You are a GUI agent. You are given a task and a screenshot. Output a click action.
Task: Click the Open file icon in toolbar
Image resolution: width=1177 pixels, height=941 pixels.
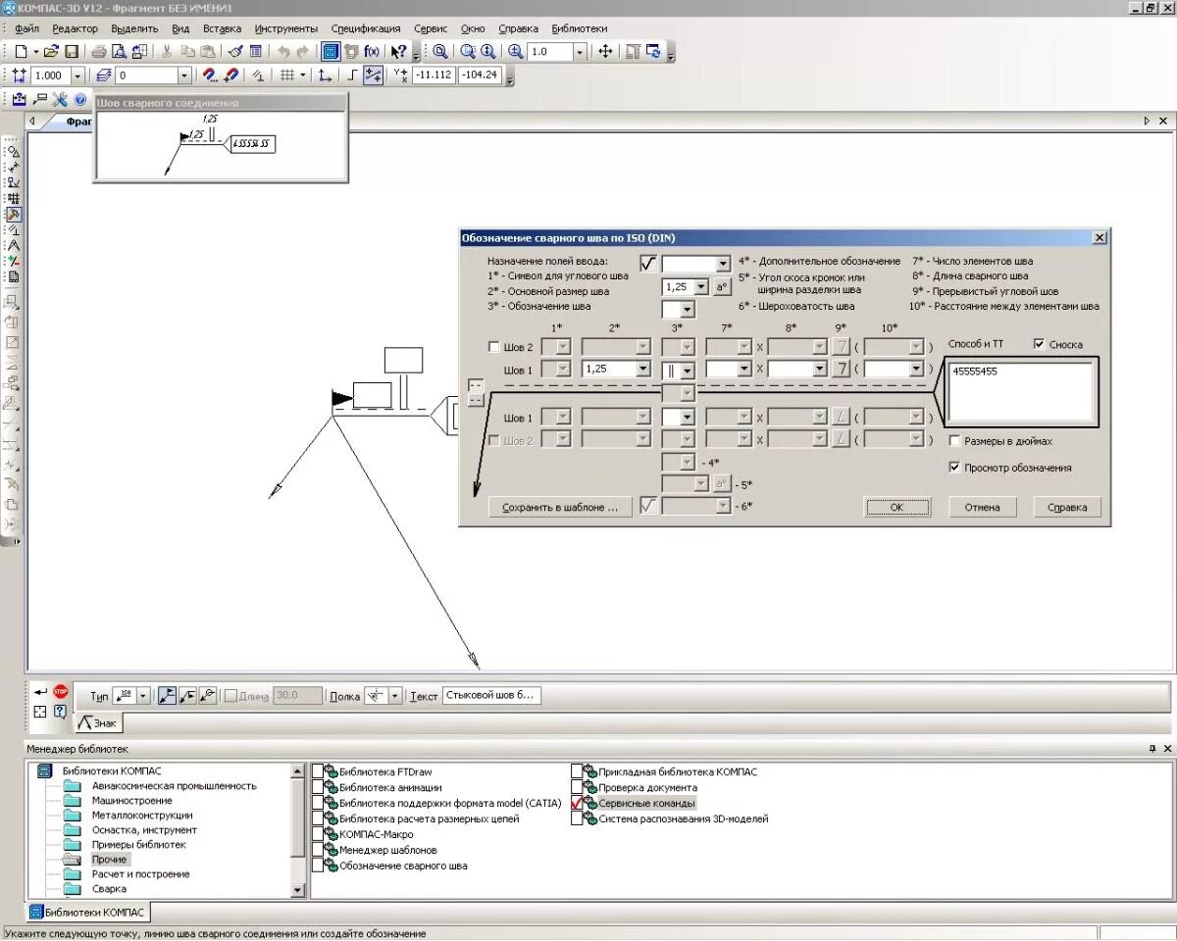pos(51,52)
